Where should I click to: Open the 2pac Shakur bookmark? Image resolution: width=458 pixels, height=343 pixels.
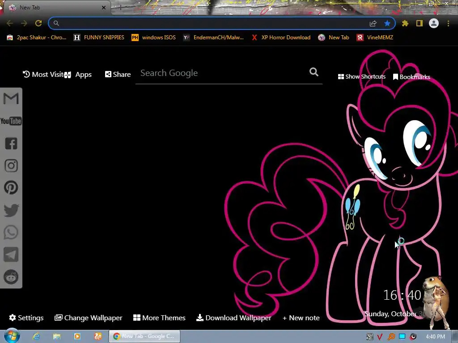(x=37, y=38)
